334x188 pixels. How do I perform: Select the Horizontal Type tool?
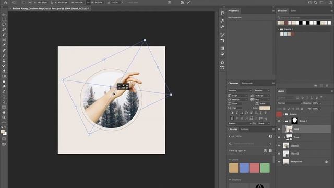(x=4, y=97)
